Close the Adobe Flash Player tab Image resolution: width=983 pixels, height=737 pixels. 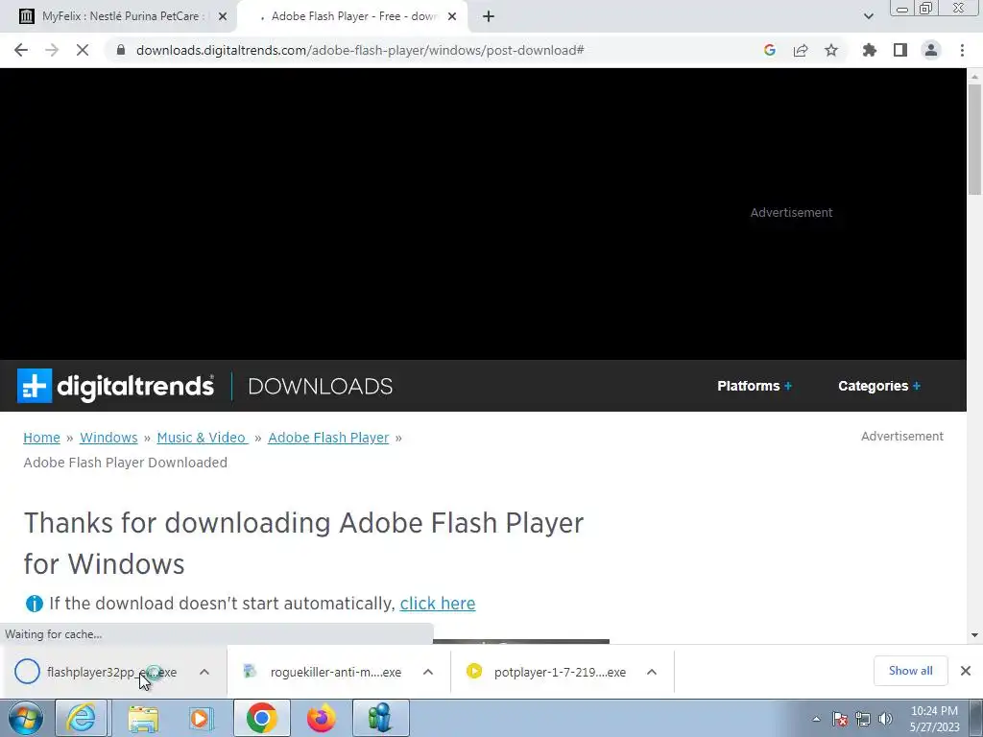452,16
